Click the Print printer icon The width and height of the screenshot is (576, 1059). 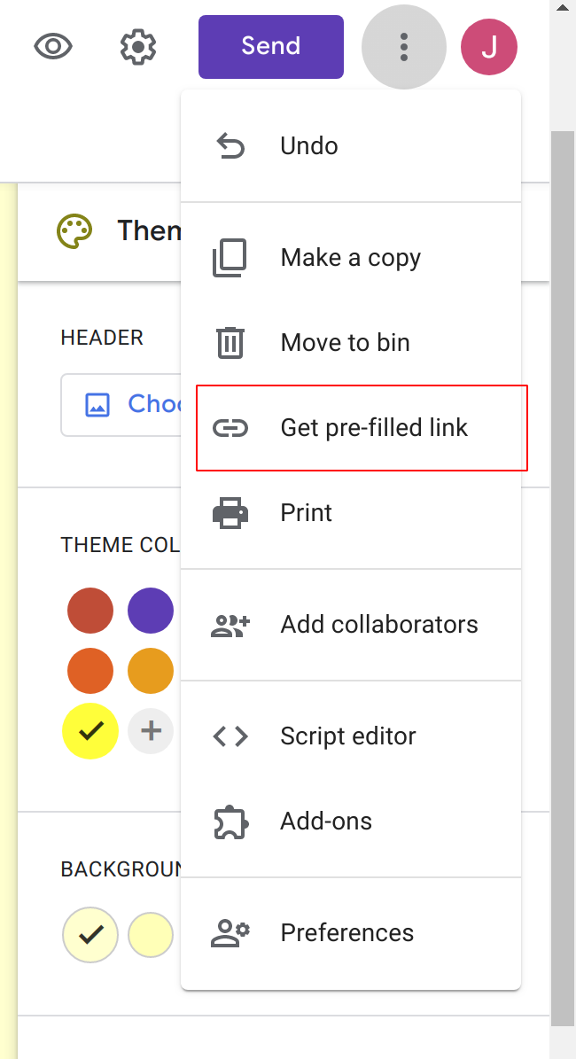(230, 512)
